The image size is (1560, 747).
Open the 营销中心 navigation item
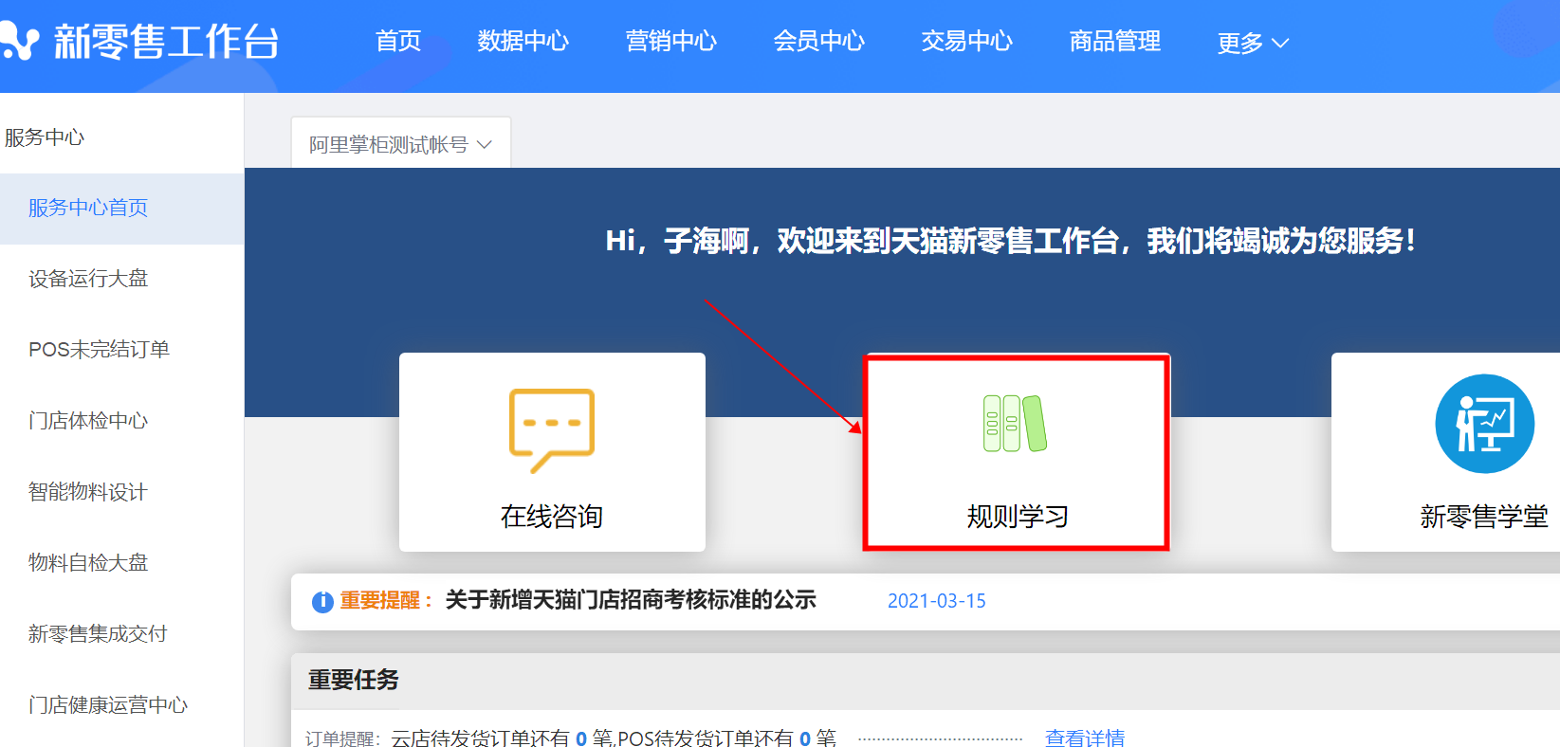pos(670,41)
